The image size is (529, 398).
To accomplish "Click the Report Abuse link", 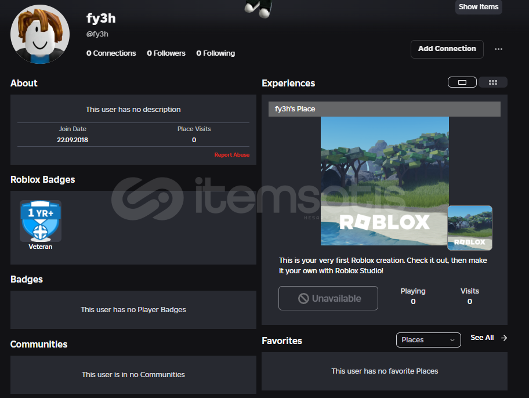I will (x=231, y=155).
